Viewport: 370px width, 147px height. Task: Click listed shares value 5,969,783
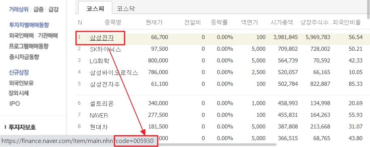tap(317, 37)
